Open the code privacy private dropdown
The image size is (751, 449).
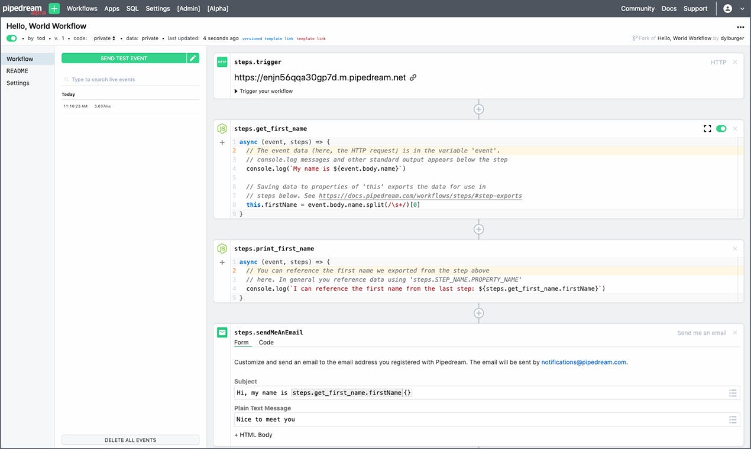(x=105, y=38)
